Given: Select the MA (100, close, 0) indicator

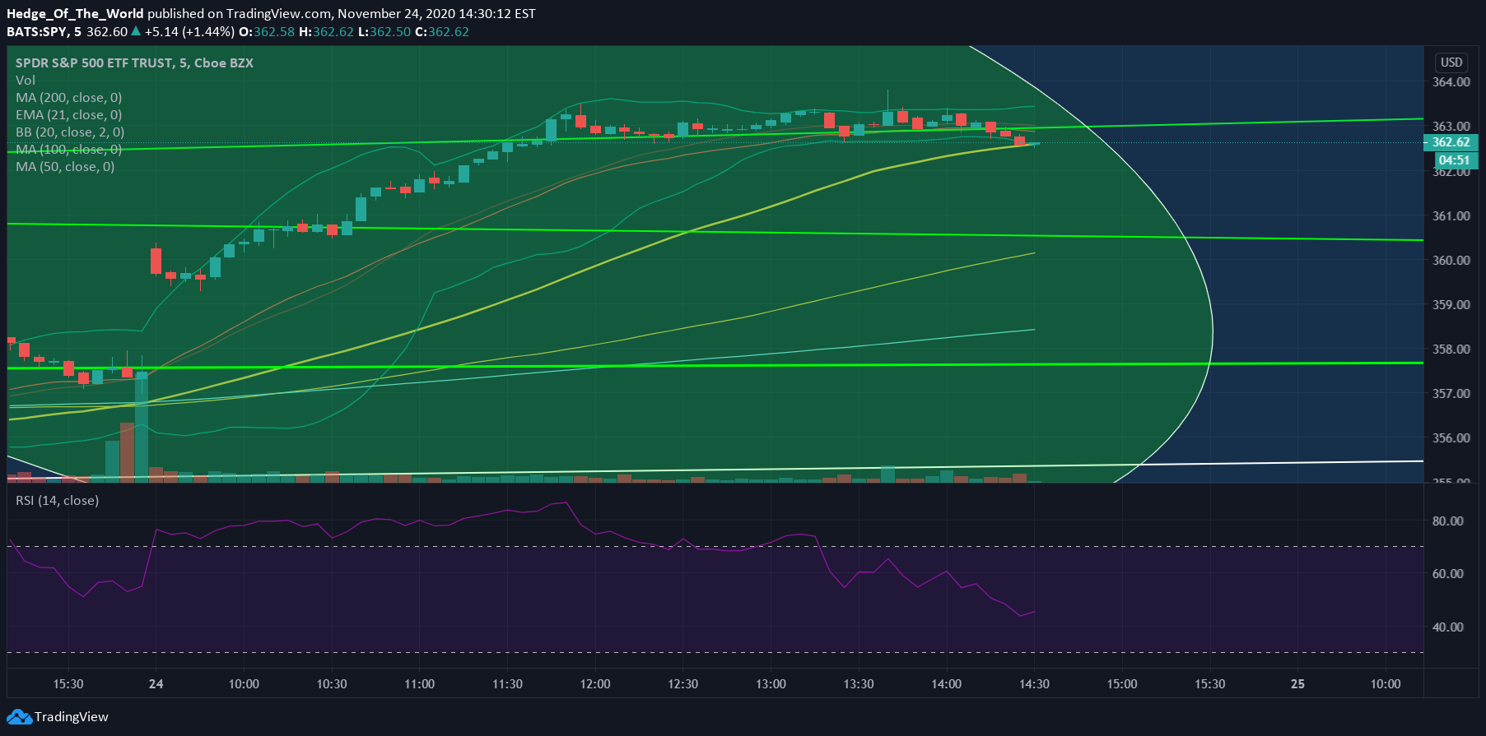Looking at the screenshot, I should 69,150.
